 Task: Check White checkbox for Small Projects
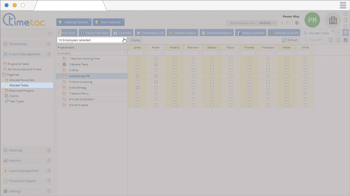point(305,105)
